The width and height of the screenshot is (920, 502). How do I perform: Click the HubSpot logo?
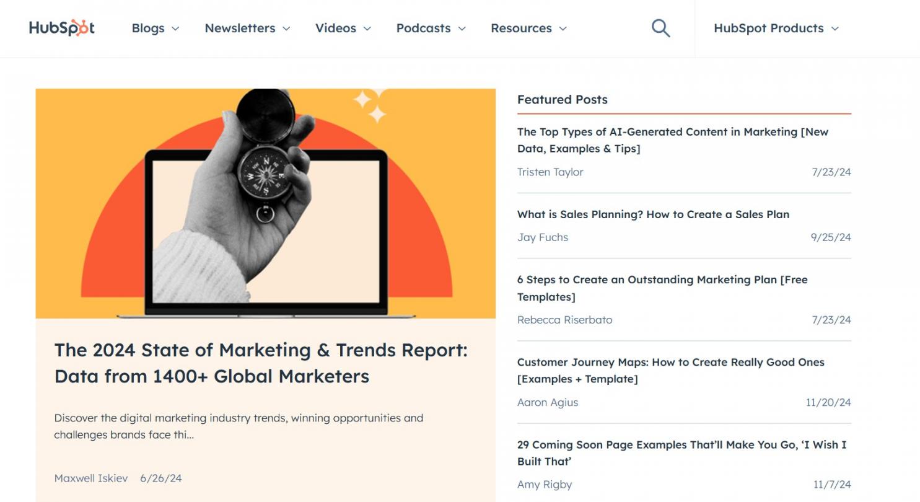(62, 28)
